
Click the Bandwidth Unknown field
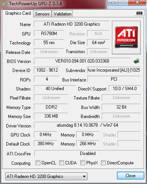[121, 116]
